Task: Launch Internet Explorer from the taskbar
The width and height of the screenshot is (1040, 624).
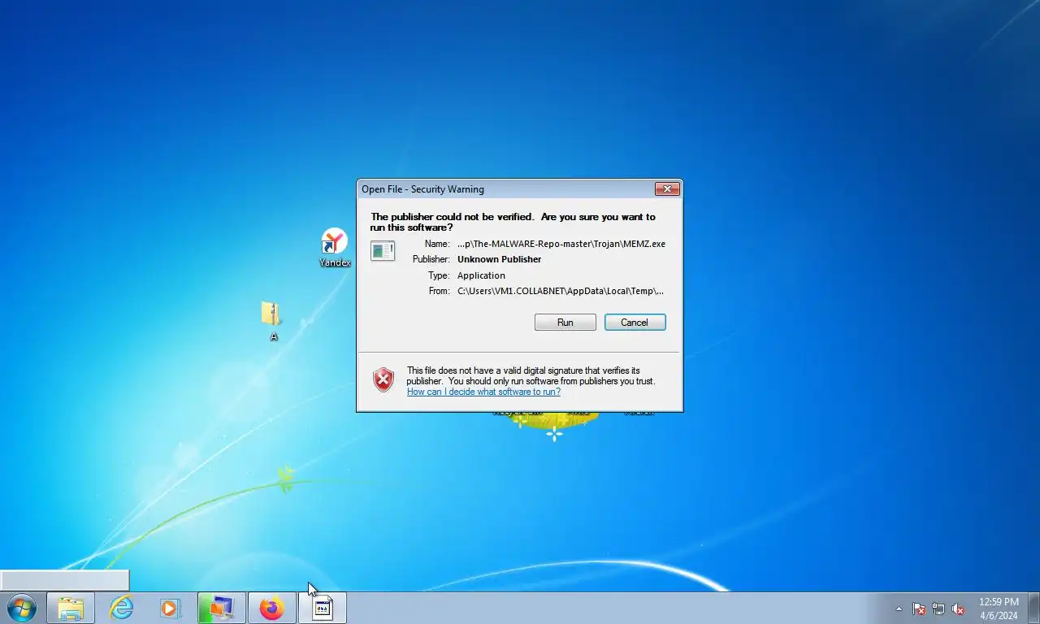Action: [121, 608]
